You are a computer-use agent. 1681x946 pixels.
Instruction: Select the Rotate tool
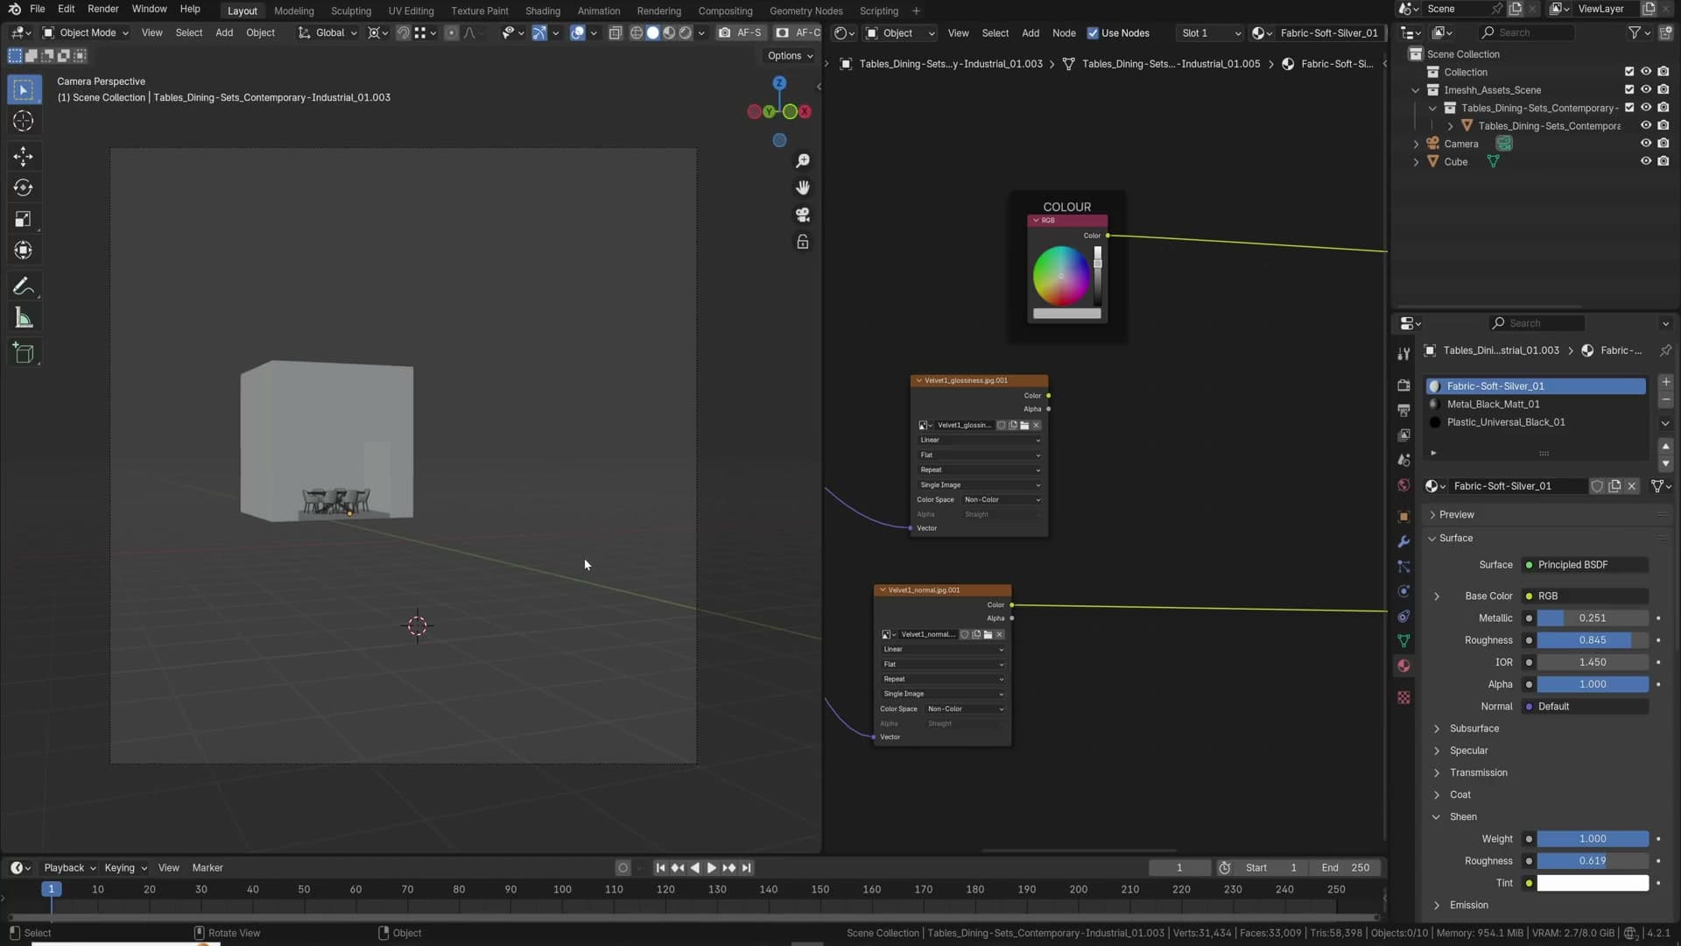pyautogui.click(x=24, y=187)
